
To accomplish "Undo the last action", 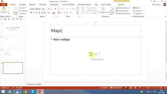I will pyautogui.click(x=9, y=19).
